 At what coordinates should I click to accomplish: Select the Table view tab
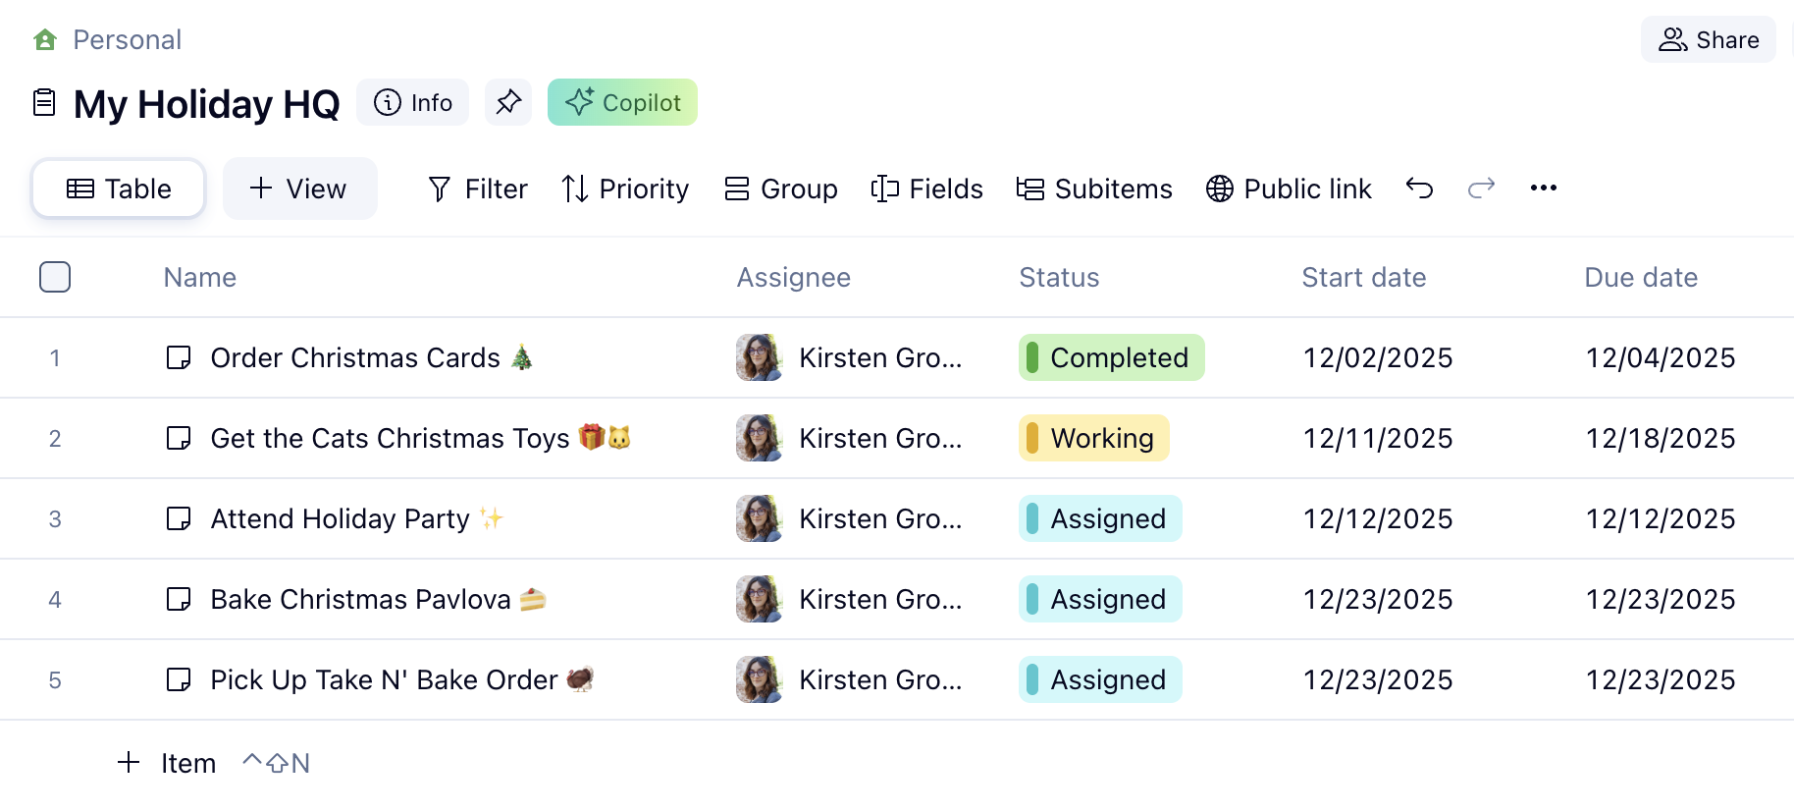119,189
